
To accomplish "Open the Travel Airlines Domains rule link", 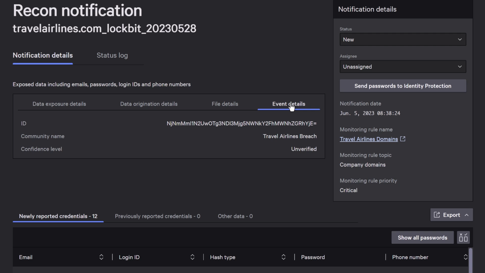I will (368, 139).
